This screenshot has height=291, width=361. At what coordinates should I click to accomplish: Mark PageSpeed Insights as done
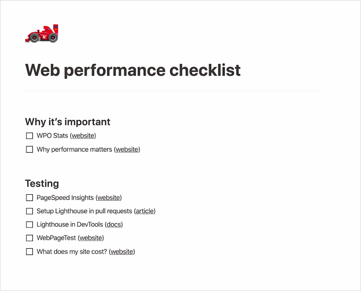30,198
